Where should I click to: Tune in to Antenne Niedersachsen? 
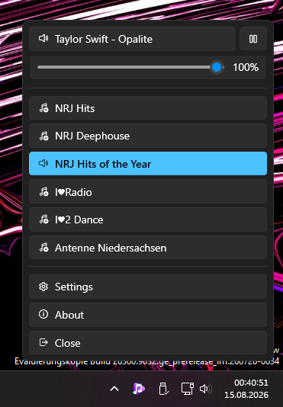[x=148, y=248]
